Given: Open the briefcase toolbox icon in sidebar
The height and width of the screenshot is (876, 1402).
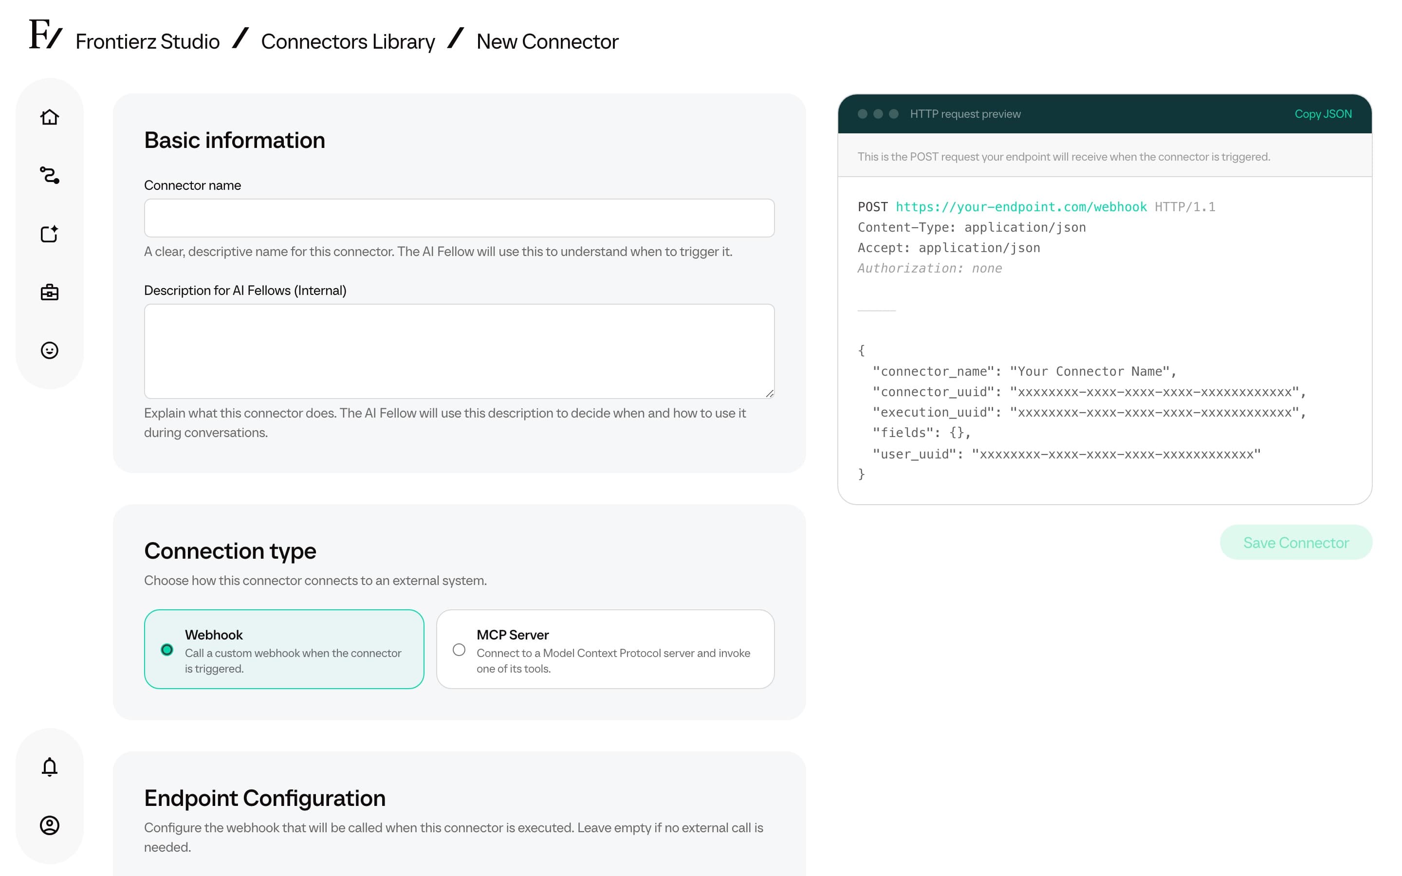Looking at the screenshot, I should pos(50,292).
